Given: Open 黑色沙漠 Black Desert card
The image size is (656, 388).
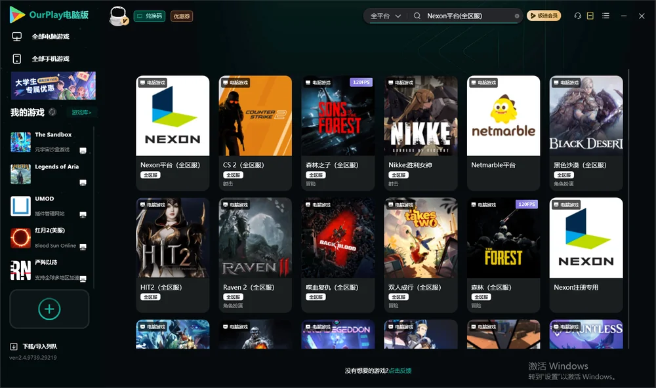Looking at the screenshot, I should (x=586, y=133).
